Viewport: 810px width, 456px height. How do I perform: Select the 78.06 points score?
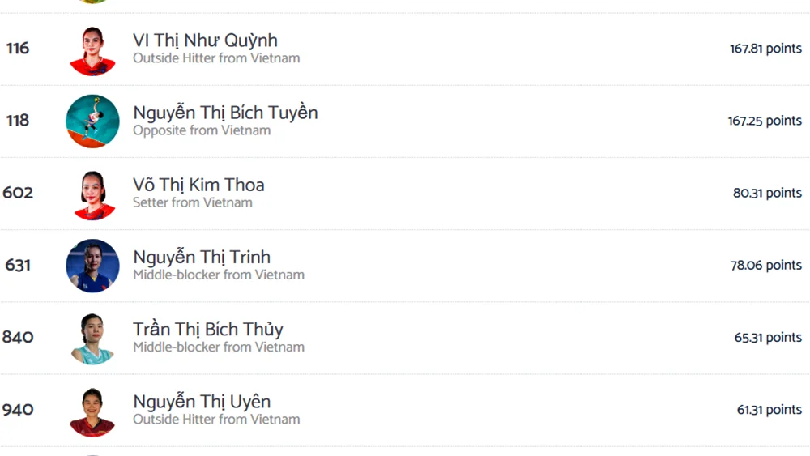tap(766, 266)
